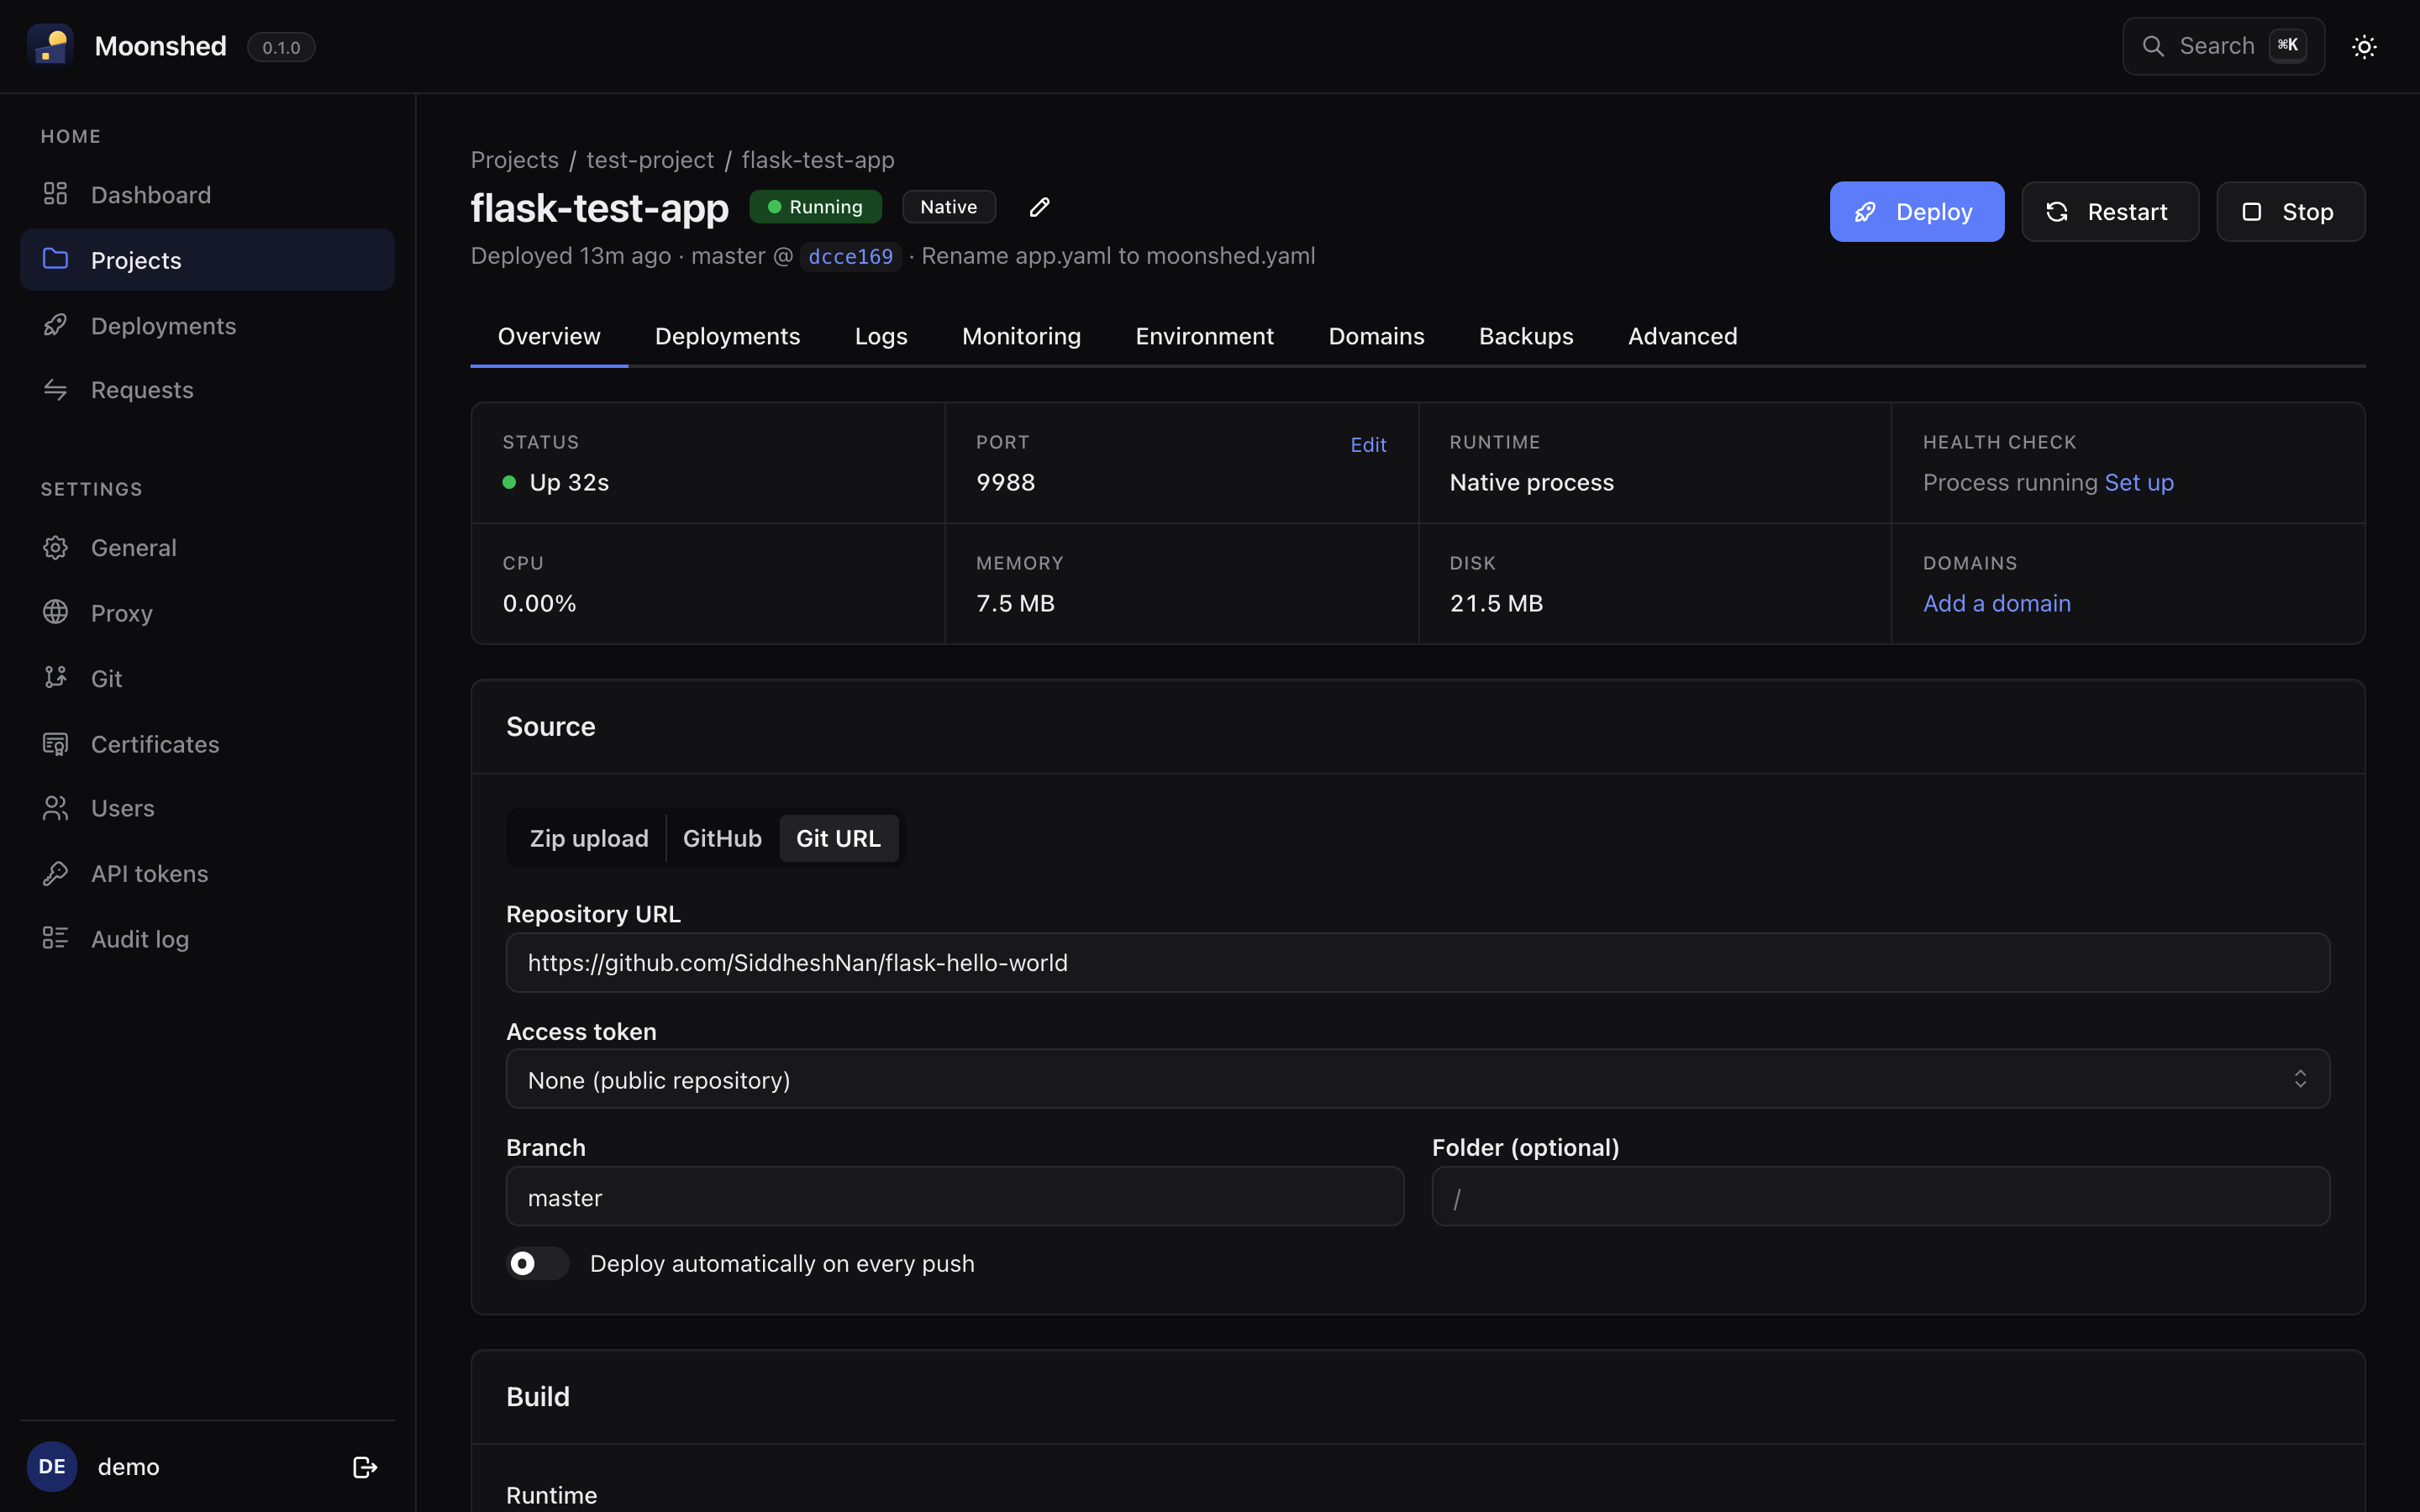Image resolution: width=2420 pixels, height=1512 pixels.
Task: Select the Advanced tab
Action: point(1682,336)
